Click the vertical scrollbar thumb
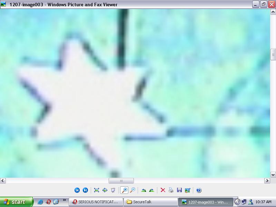 273,55
